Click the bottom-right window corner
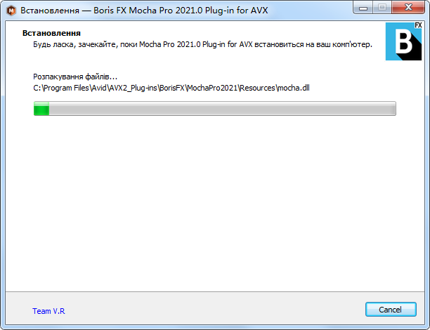Viewport: 430px width, 330px height. (427, 327)
